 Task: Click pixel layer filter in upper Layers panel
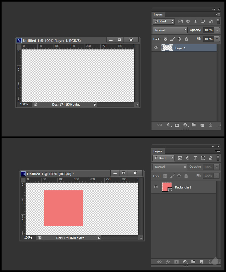coord(180,21)
